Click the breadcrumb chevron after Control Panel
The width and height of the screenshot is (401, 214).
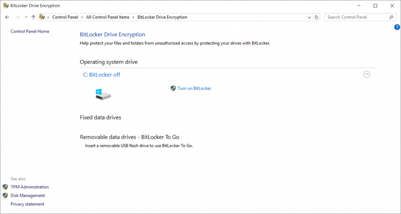(82, 17)
